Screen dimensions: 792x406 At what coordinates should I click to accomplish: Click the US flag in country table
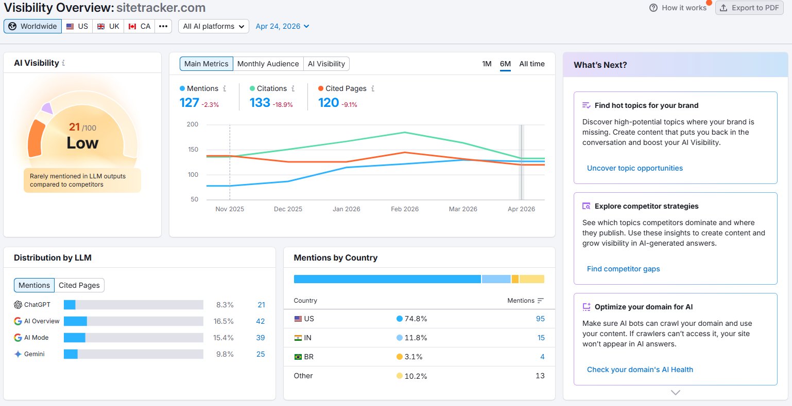pos(298,319)
